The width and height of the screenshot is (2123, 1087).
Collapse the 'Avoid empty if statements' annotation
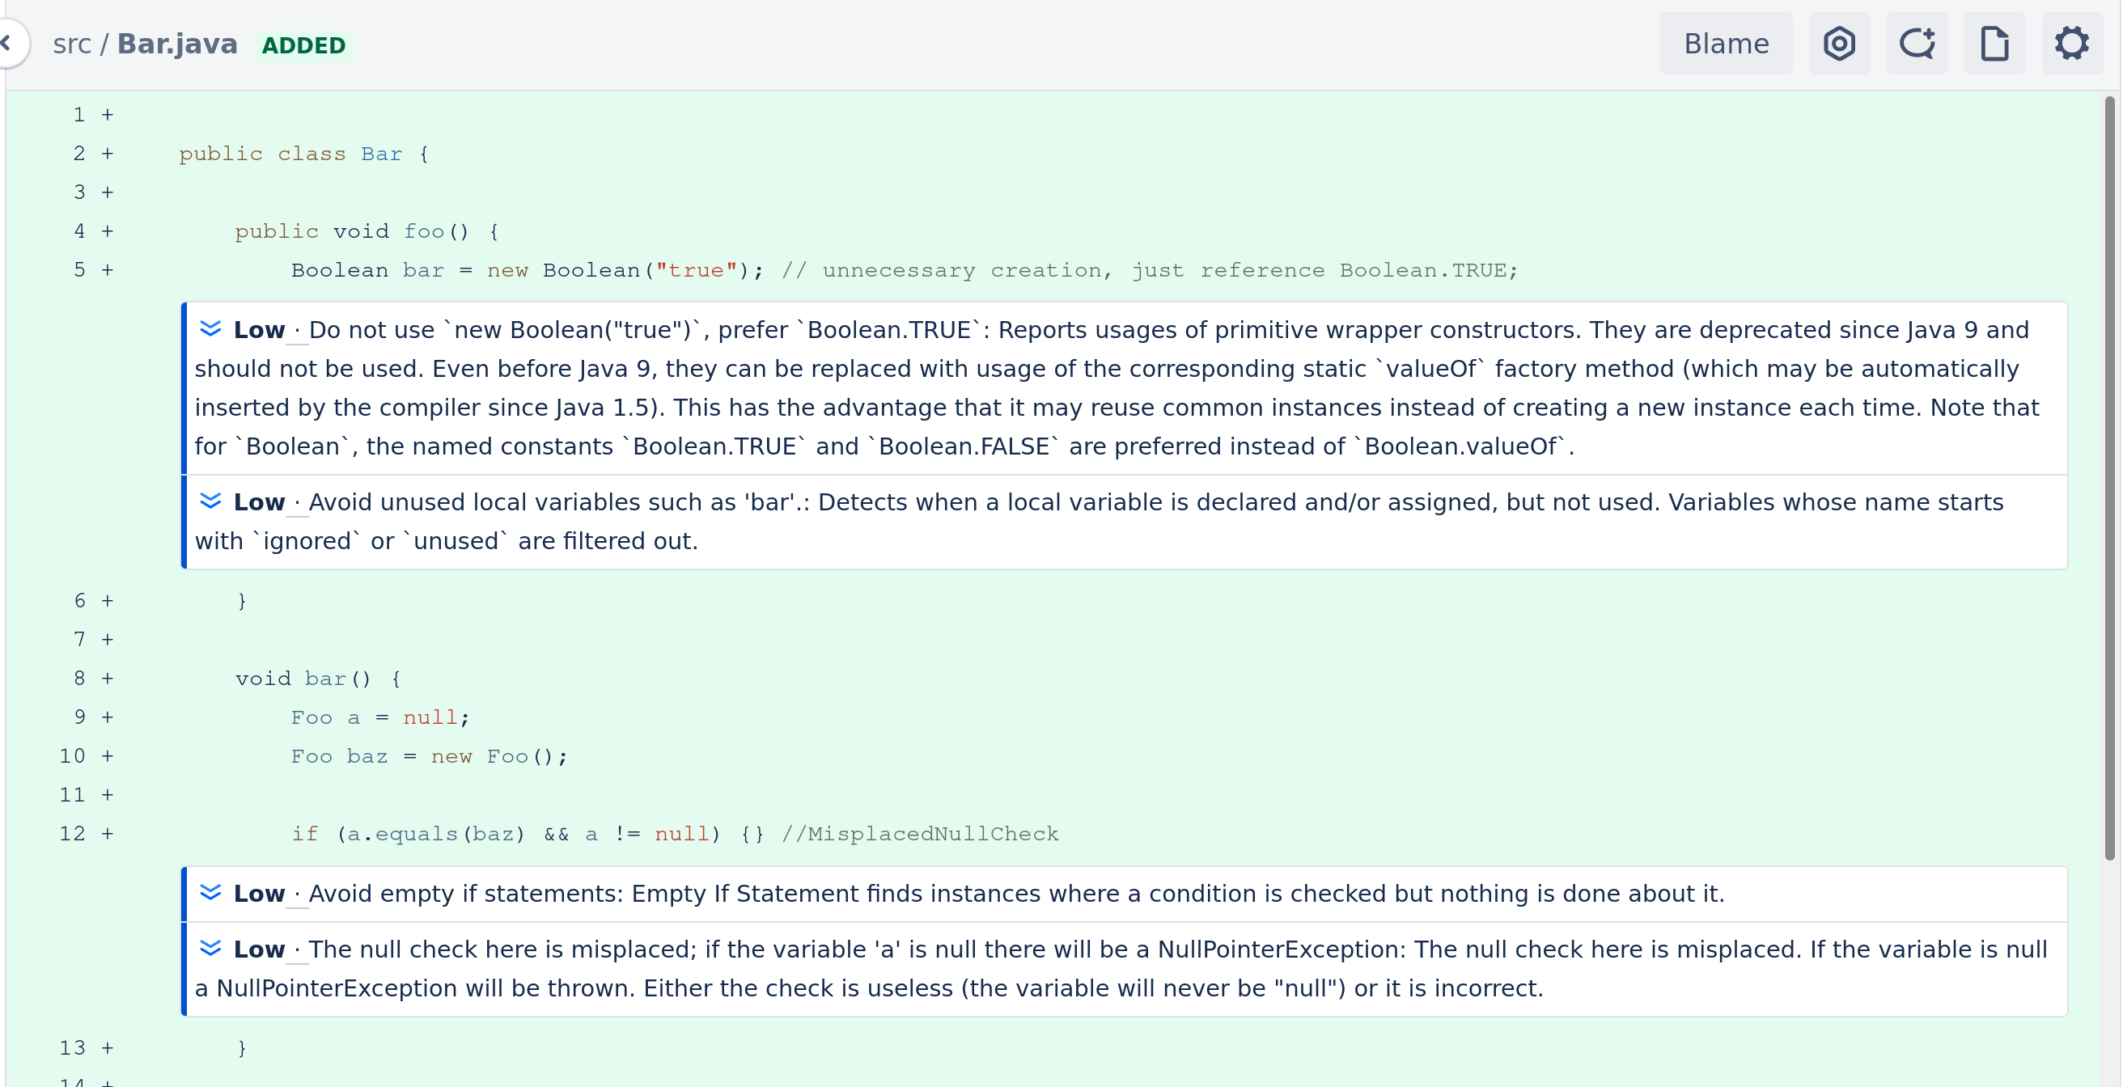point(212,893)
